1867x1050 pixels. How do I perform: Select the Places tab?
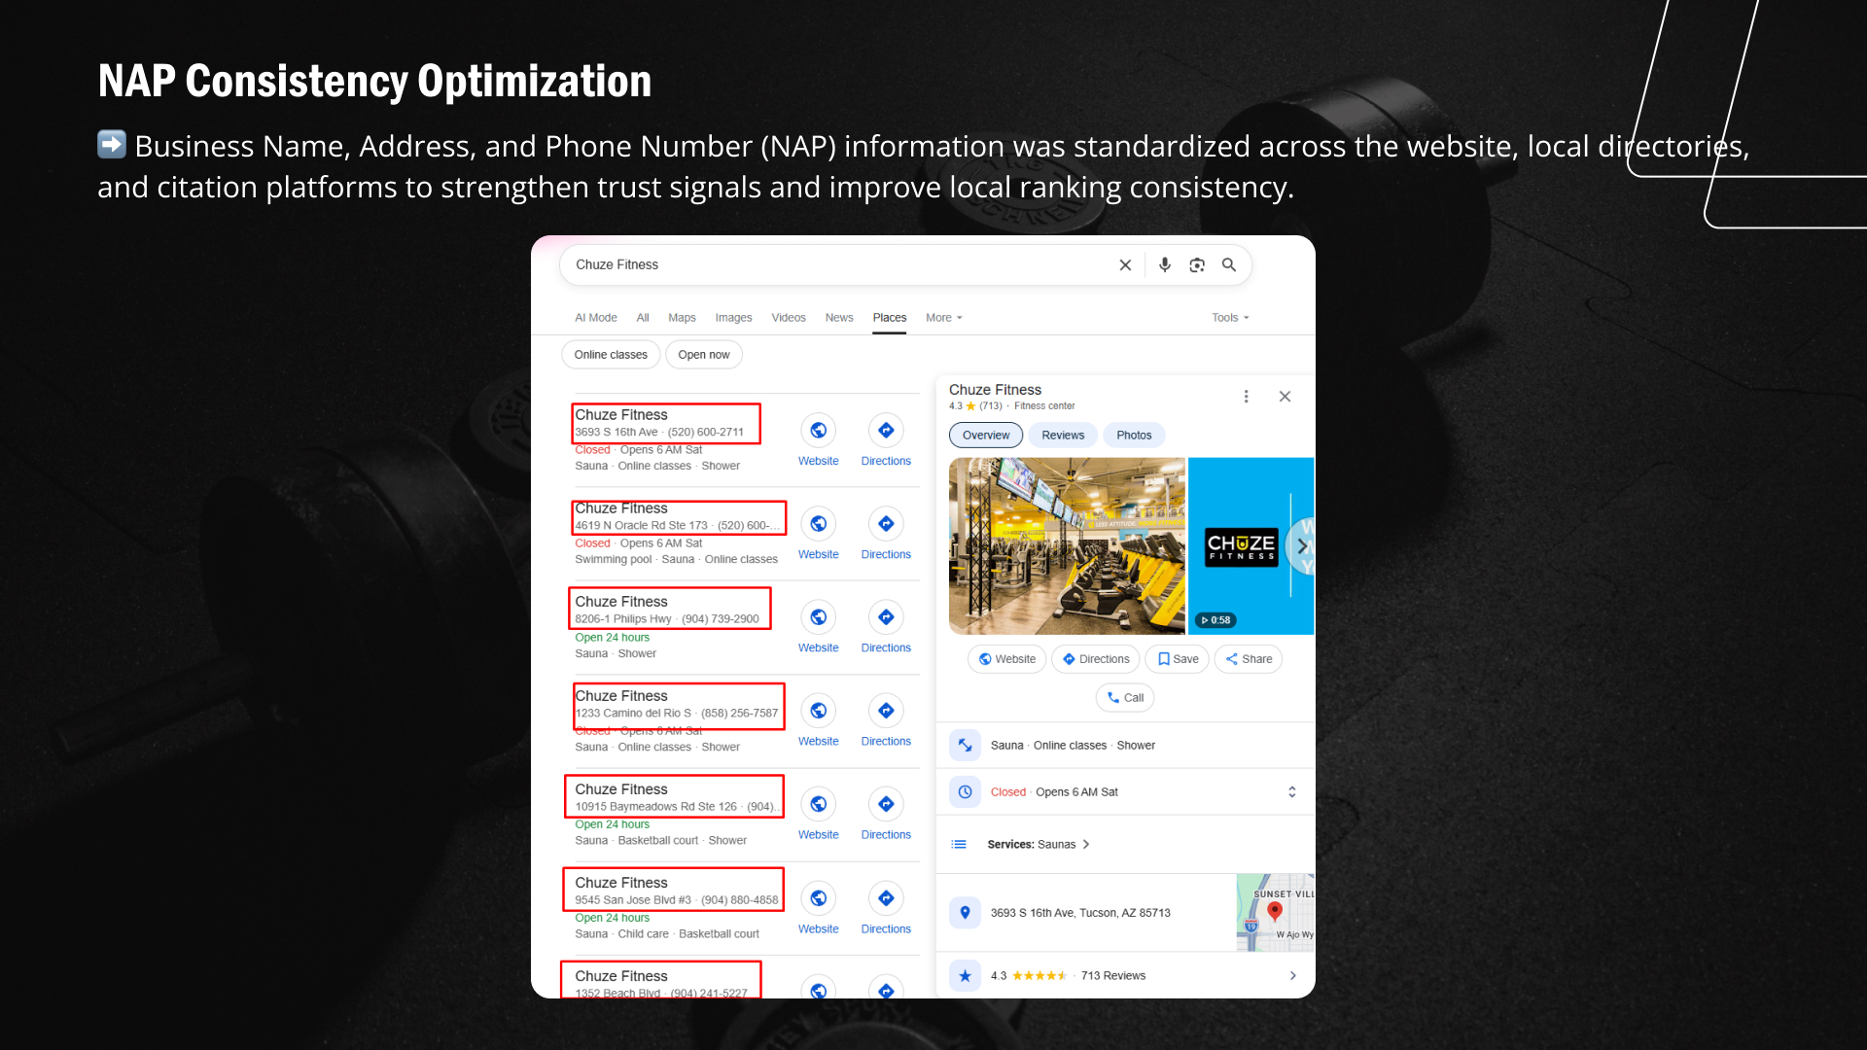coord(890,318)
